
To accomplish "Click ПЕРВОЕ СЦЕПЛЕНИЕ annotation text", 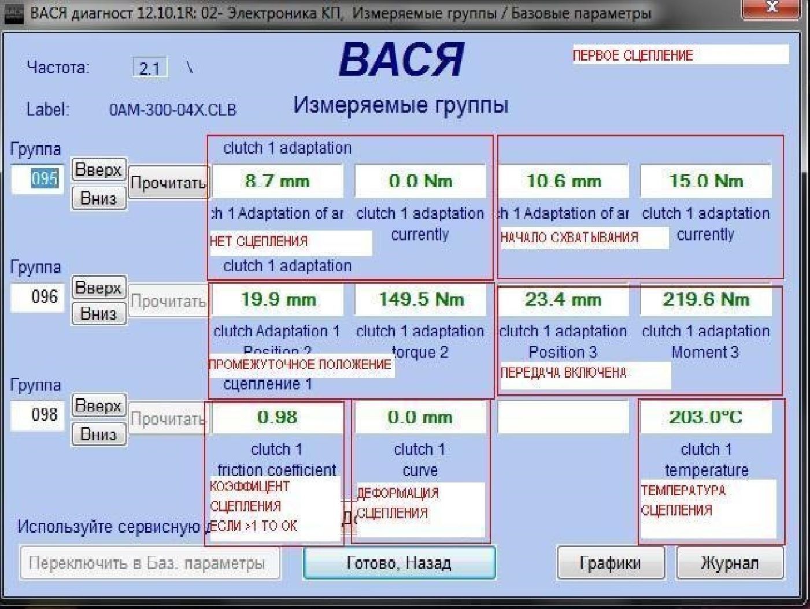I will (x=633, y=56).
